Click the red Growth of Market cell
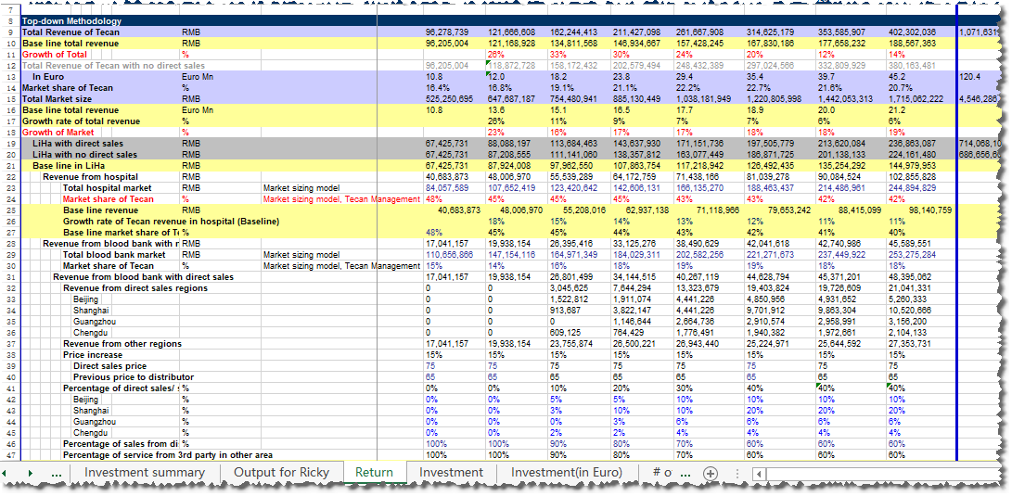 coord(56,133)
